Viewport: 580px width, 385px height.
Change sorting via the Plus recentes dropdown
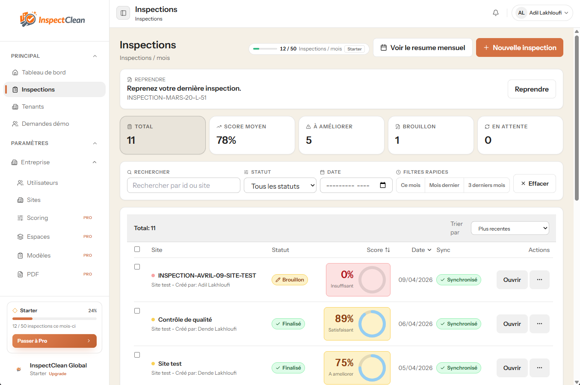pos(509,228)
